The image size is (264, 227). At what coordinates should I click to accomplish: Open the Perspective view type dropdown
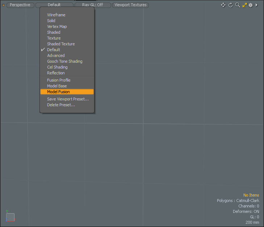click(20, 5)
